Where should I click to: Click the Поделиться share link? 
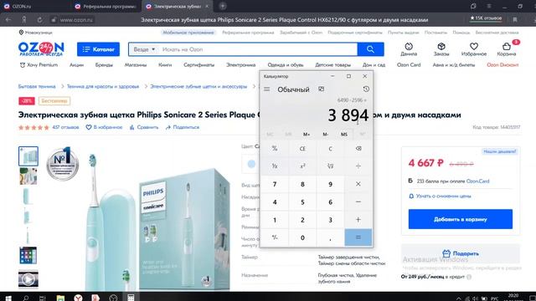pos(183,127)
